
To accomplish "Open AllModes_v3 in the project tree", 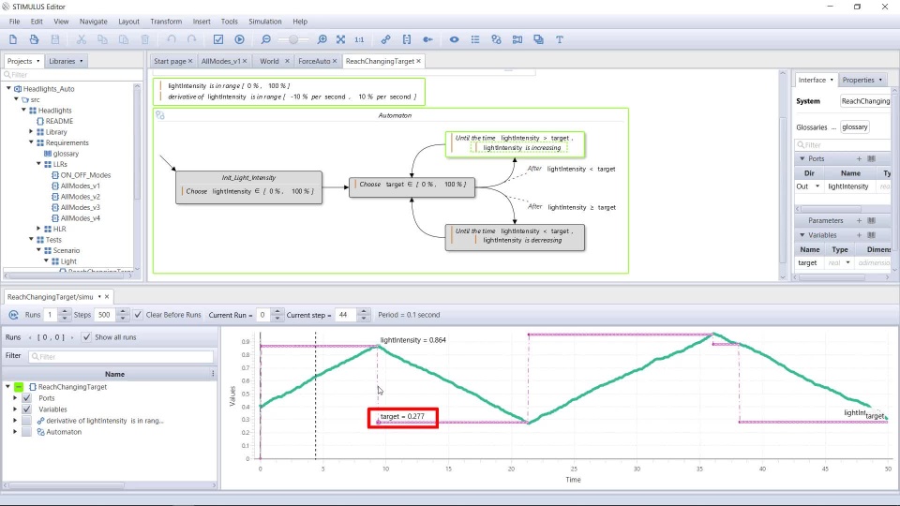I will (81, 208).
